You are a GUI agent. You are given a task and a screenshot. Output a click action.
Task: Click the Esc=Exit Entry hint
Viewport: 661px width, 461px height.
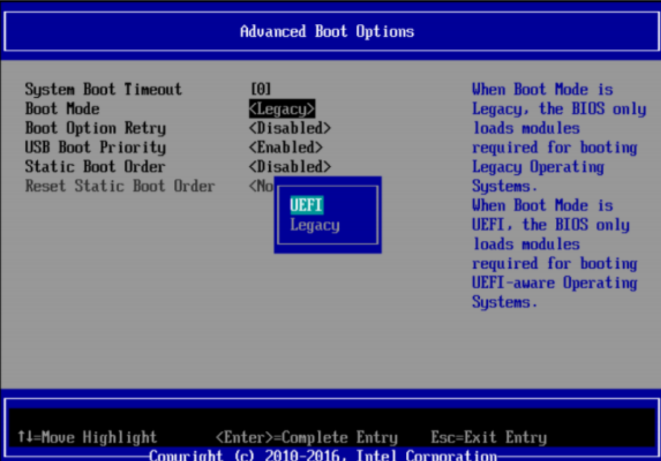pos(488,437)
